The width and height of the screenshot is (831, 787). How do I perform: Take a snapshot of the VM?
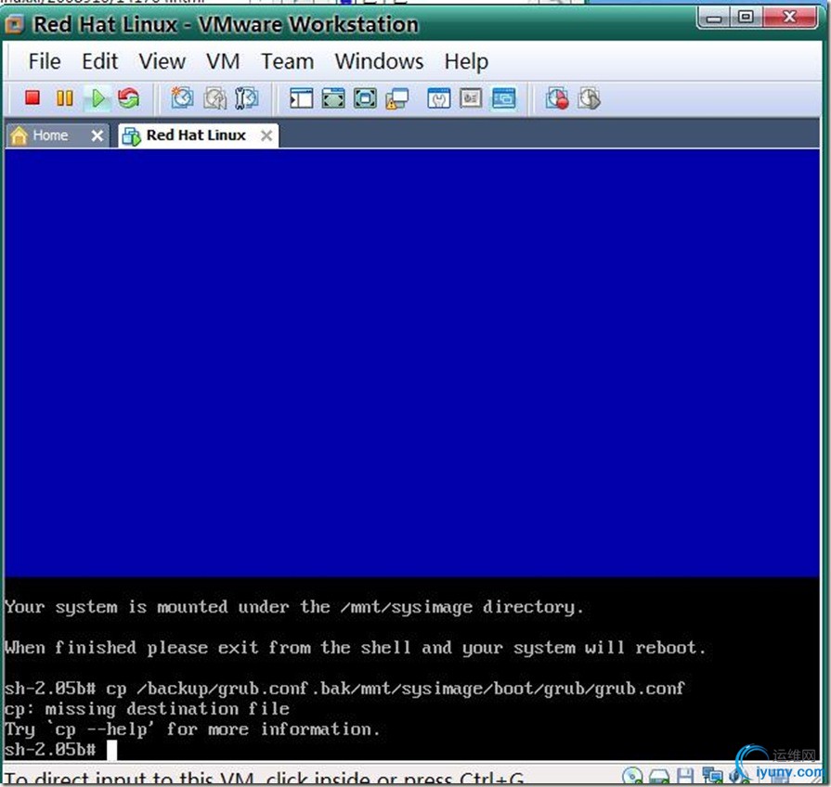tap(182, 98)
